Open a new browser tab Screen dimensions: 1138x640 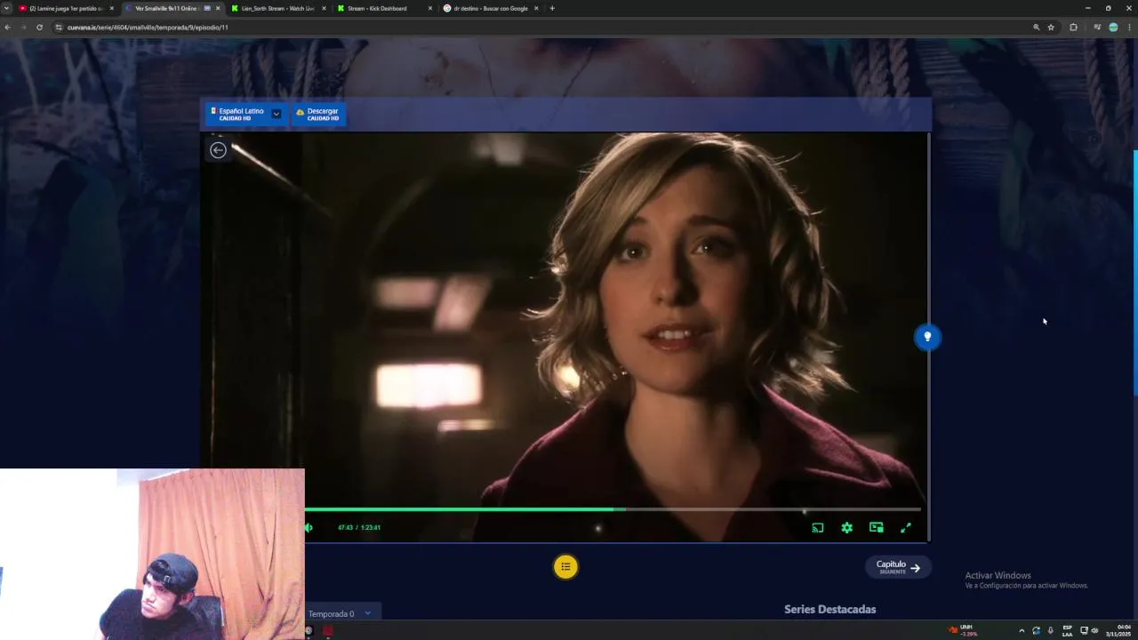(552, 8)
